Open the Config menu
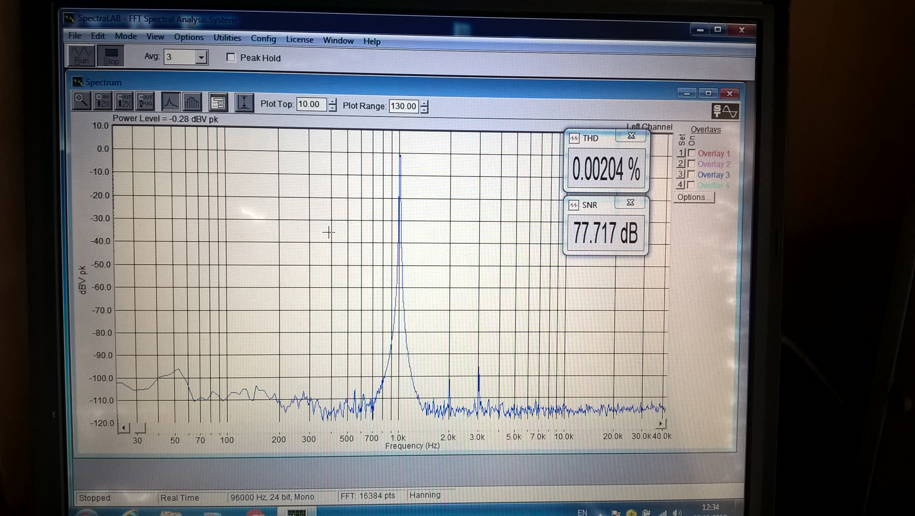Image resolution: width=915 pixels, height=516 pixels. point(263,39)
